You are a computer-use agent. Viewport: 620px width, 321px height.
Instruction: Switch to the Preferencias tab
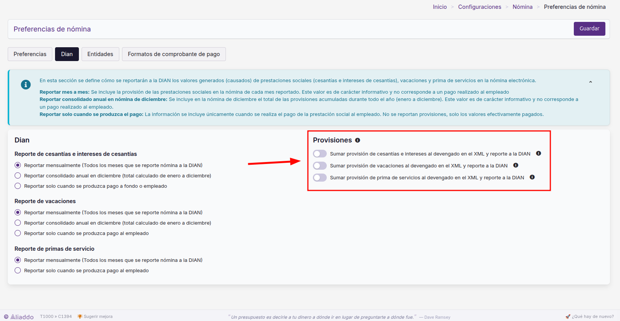point(30,54)
